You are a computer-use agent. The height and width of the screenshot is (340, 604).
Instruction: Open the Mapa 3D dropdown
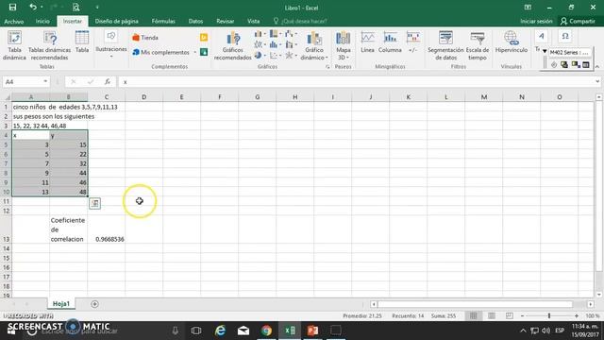click(343, 45)
